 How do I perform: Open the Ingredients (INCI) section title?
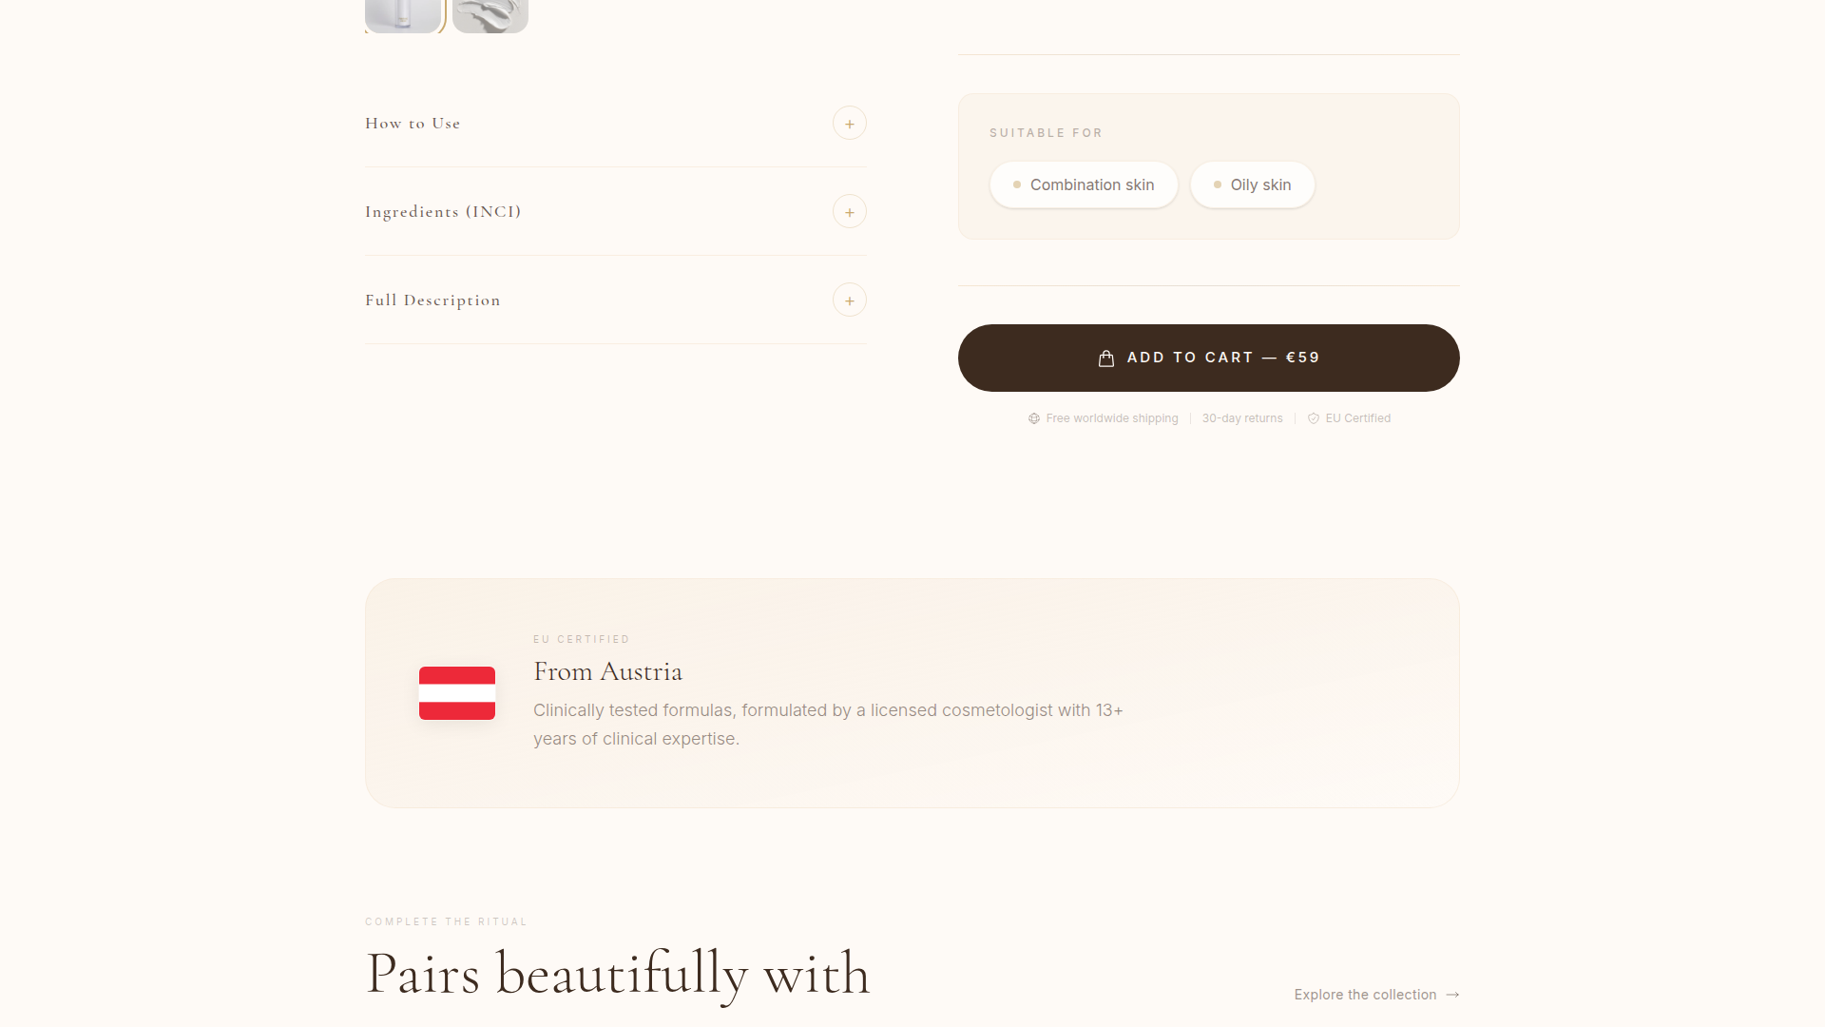pos(443,212)
